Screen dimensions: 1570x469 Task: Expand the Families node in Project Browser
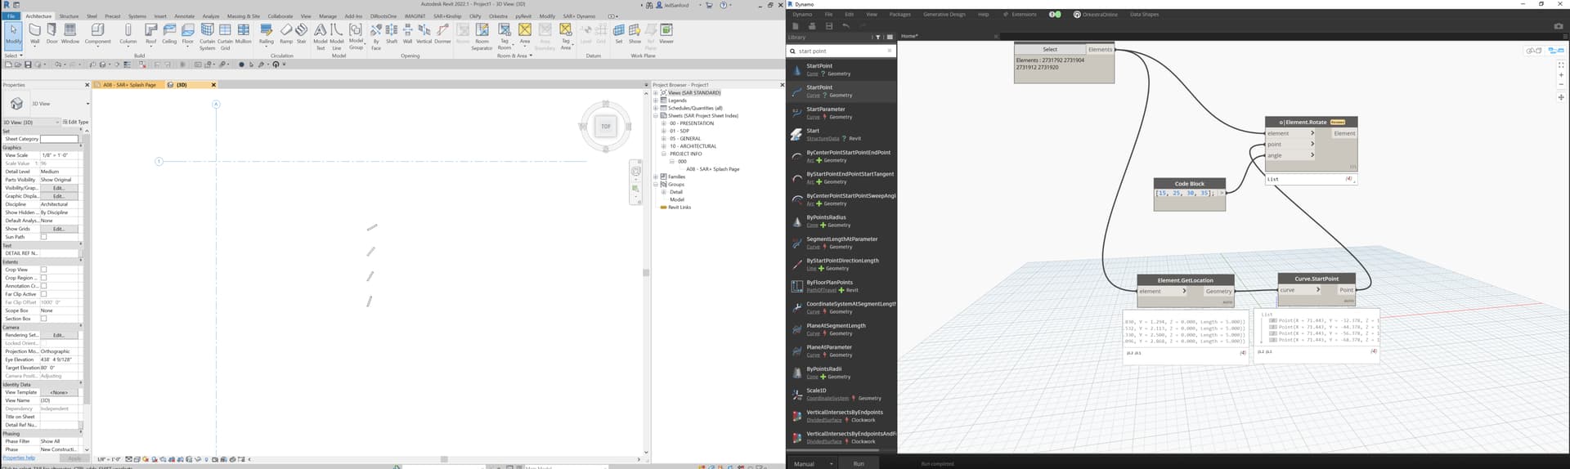click(656, 176)
